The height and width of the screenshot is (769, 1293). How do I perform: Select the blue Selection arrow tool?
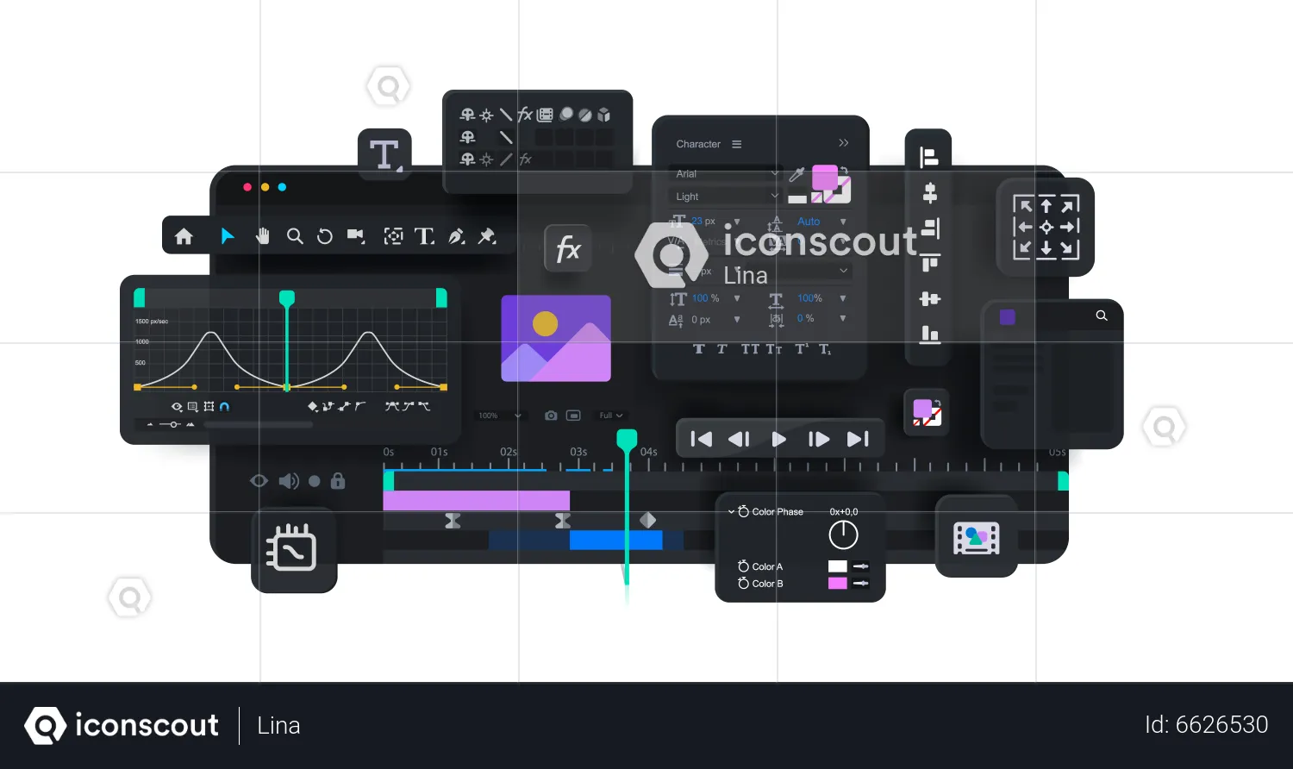point(228,236)
